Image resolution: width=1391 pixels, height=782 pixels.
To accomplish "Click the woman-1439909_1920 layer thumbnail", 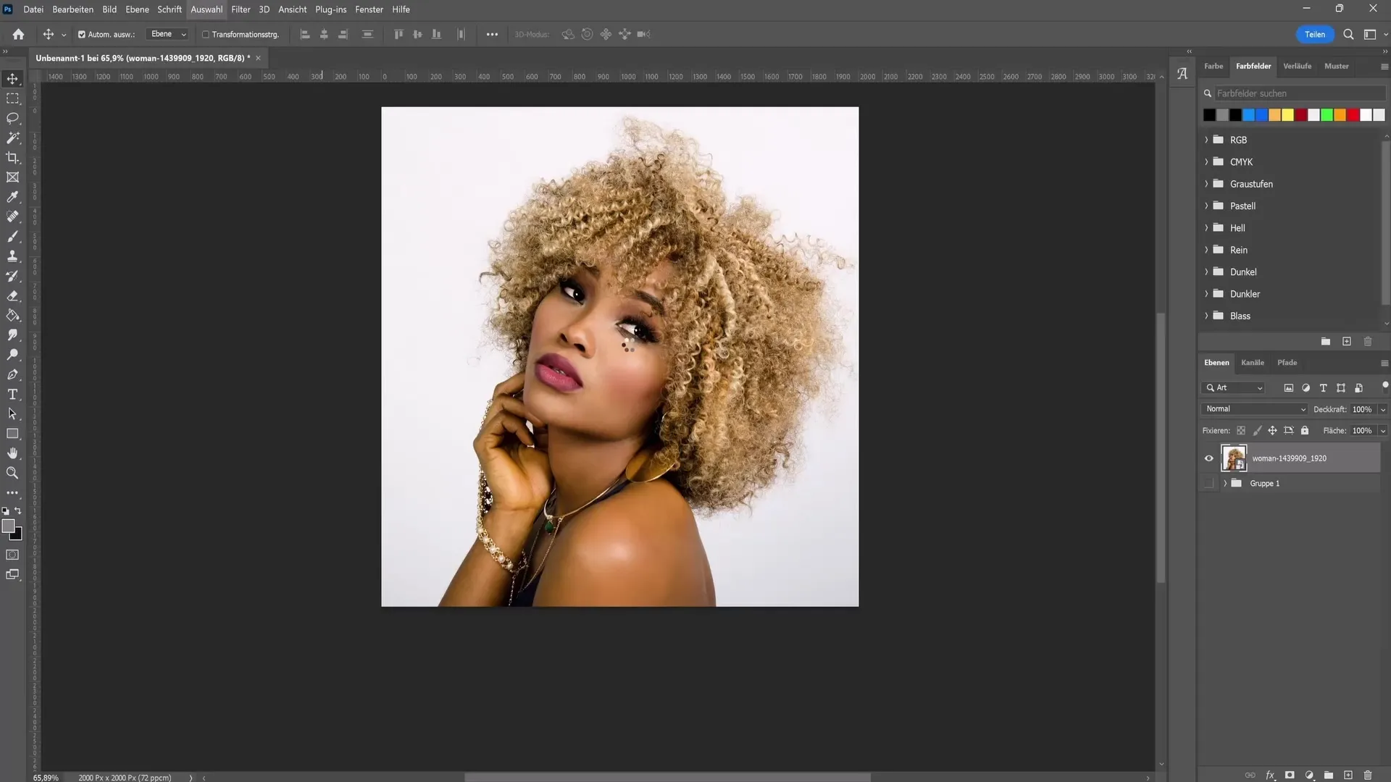I will click(x=1233, y=458).
